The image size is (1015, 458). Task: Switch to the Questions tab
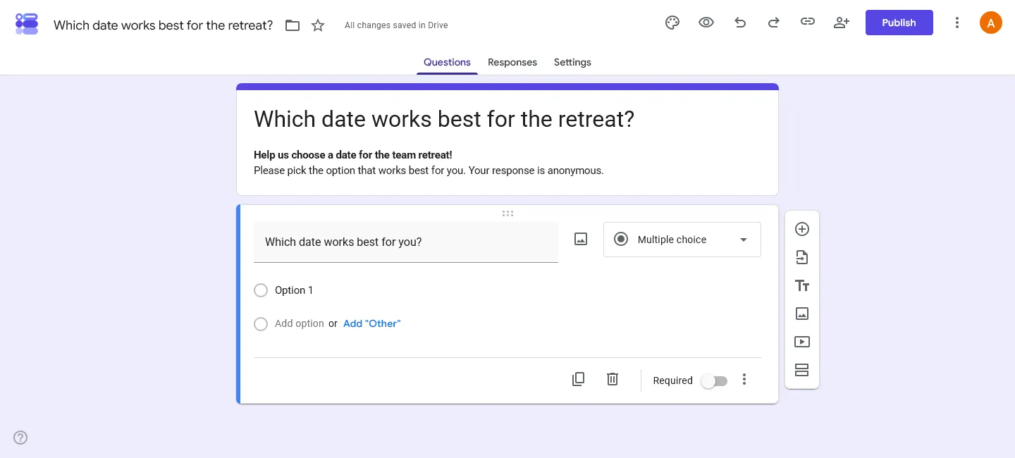click(x=447, y=62)
